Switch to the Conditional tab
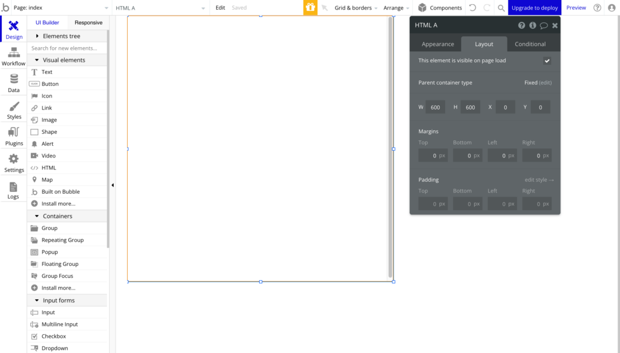The width and height of the screenshot is (620, 353). pyautogui.click(x=530, y=44)
